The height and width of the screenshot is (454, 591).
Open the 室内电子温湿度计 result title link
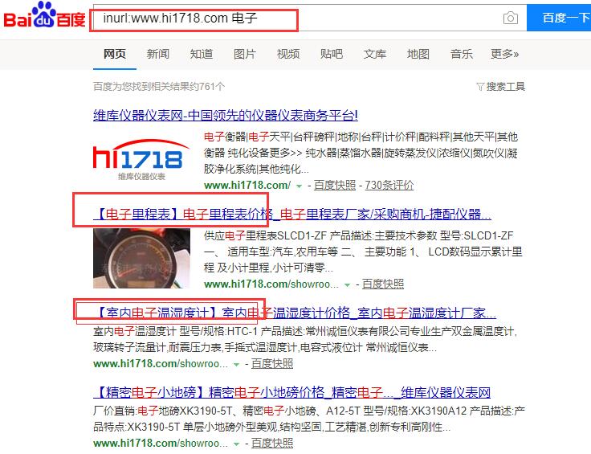295,313
